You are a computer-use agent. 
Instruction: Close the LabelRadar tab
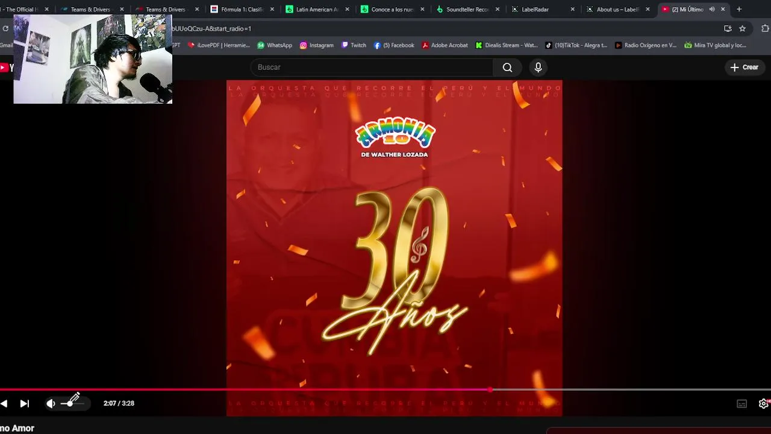572,9
